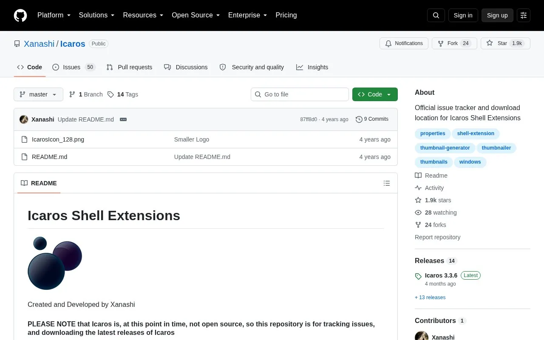
Task: Switch to the Insights tab
Action: (x=312, y=67)
